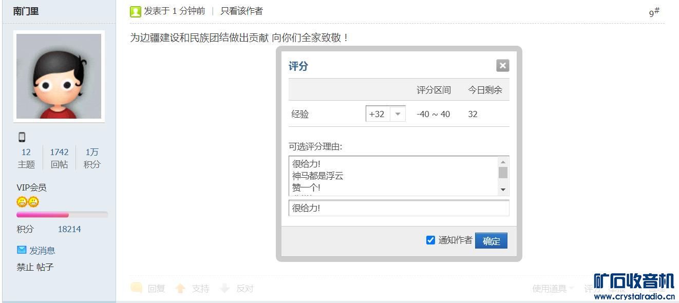
Task: Open the 使用道具 dropdown menu
Action: (553, 289)
